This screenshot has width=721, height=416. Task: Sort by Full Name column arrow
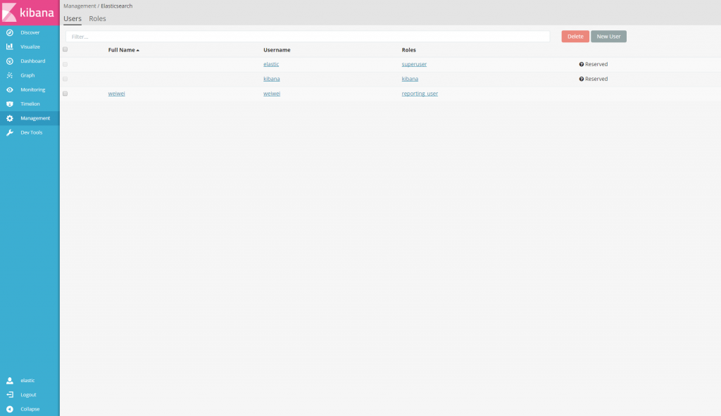137,50
